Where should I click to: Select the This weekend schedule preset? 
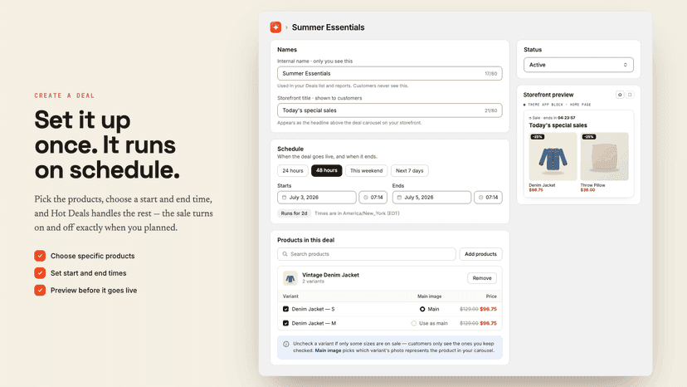(366, 171)
